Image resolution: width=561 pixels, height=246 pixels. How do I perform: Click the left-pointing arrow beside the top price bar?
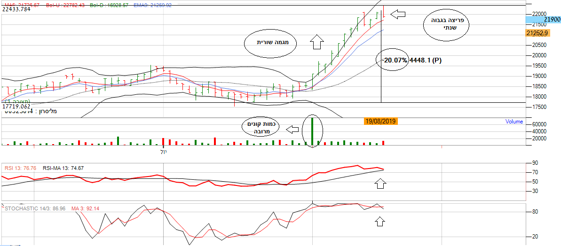[x=398, y=15]
